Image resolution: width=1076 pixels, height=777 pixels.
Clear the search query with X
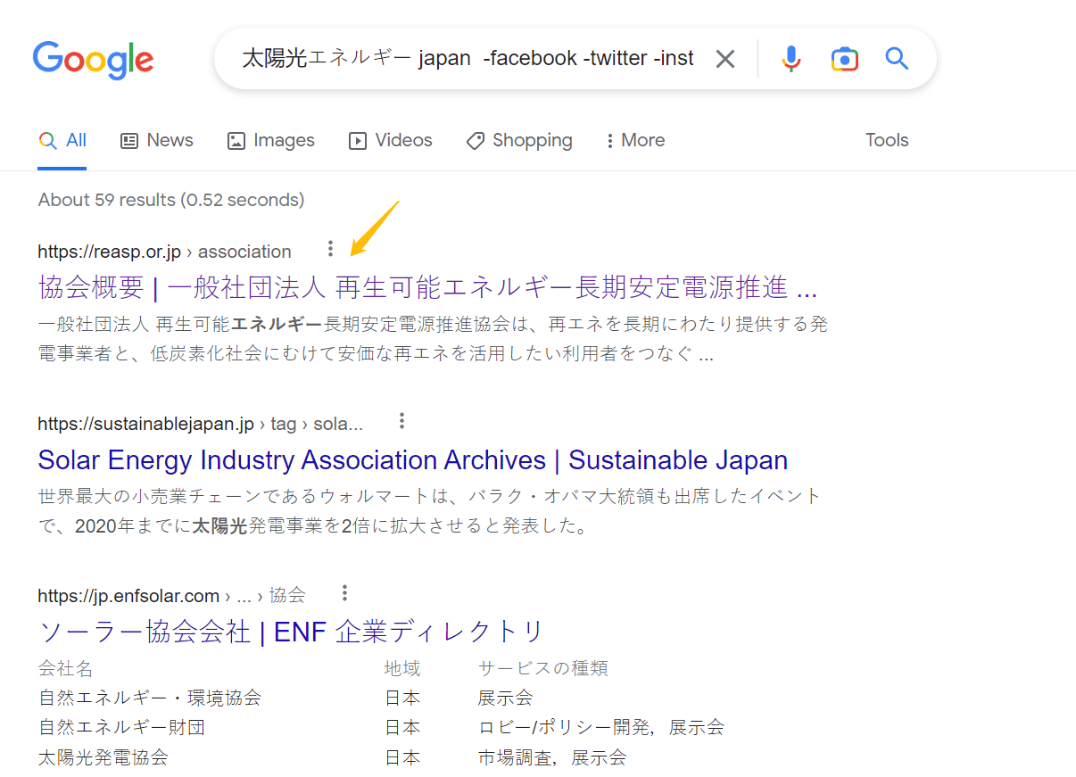725,59
